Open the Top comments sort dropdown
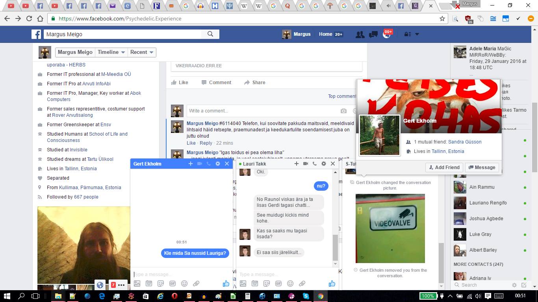 (x=342, y=96)
